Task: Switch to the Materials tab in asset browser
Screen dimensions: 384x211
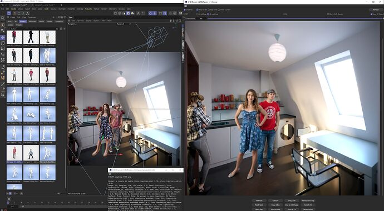Action: click(32, 22)
